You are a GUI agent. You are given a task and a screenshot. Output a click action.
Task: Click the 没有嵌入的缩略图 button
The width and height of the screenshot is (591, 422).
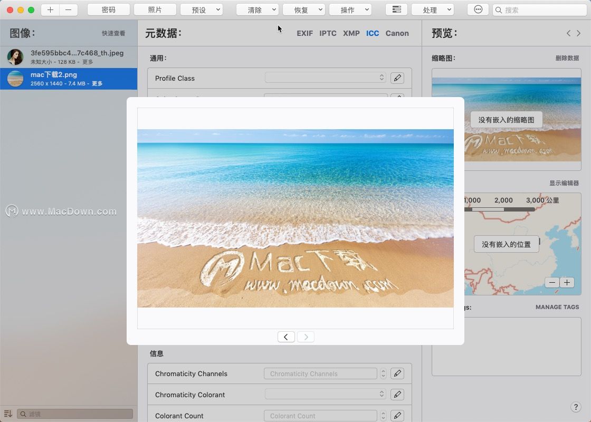[506, 120]
